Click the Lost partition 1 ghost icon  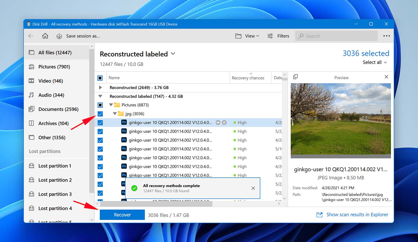[32, 166]
